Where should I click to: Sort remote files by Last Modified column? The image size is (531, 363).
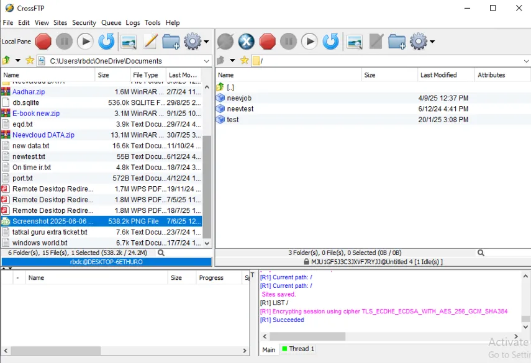click(x=446, y=74)
